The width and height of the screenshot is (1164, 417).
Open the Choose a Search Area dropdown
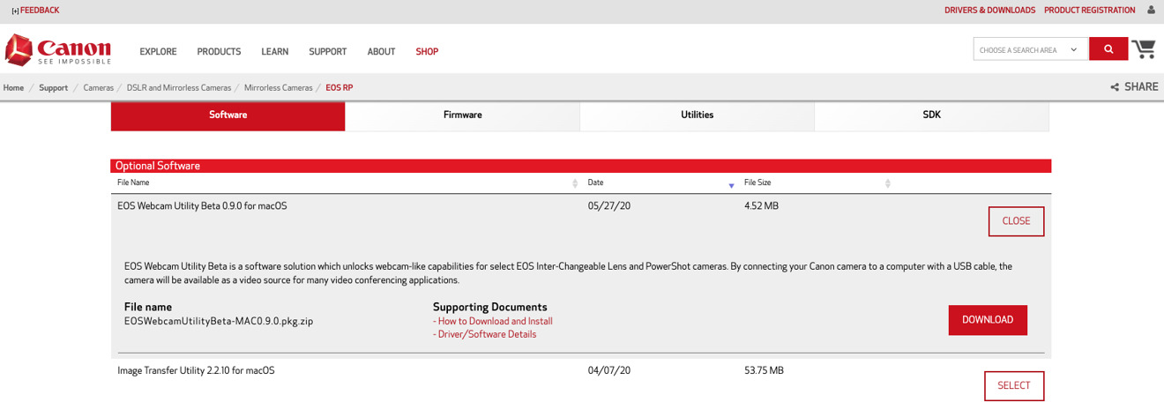coord(1030,49)
